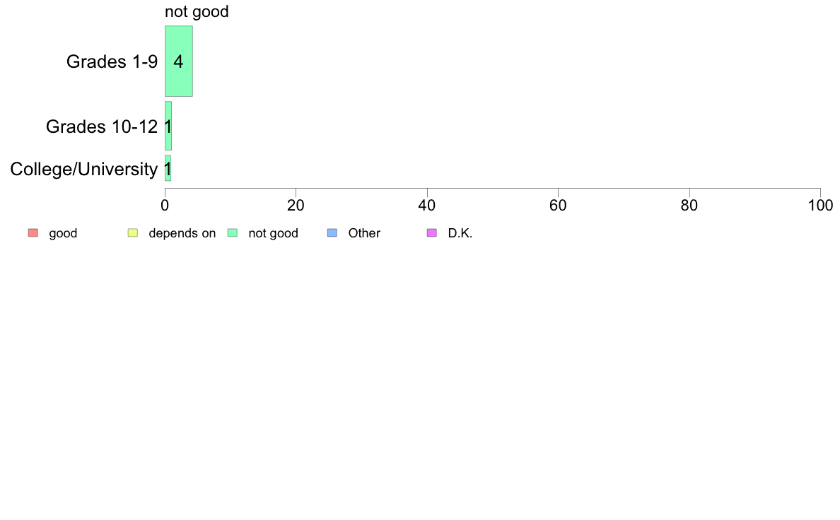Screen dimensions: 840x520
Task: Click the 'good' legend text
Action: (63, 233)
